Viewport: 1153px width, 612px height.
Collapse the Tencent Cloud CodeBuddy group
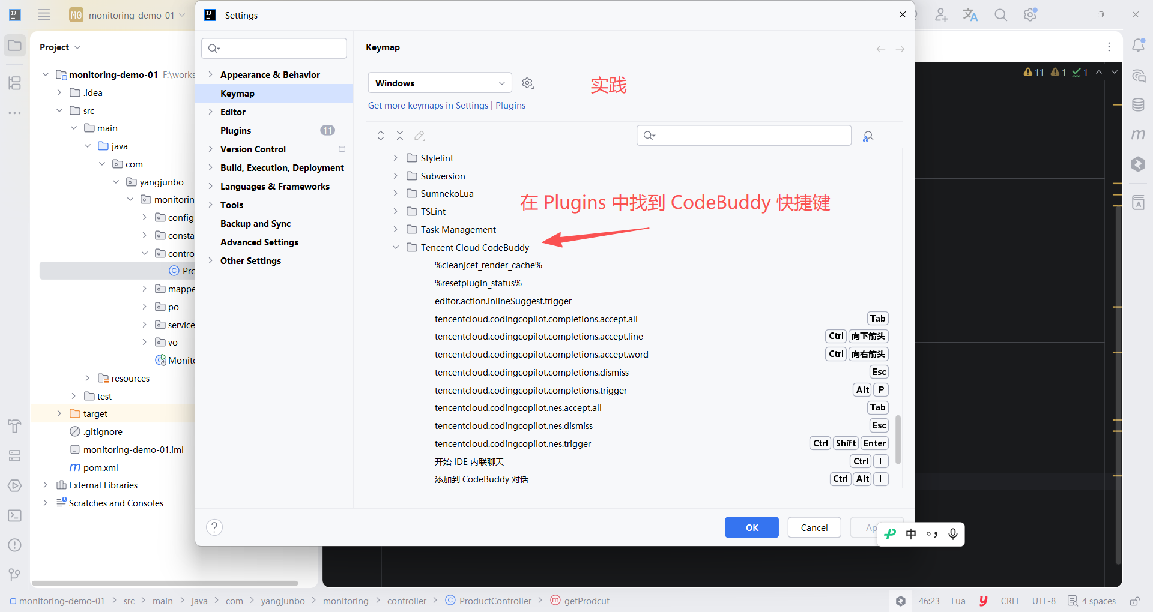coord(395,247)
